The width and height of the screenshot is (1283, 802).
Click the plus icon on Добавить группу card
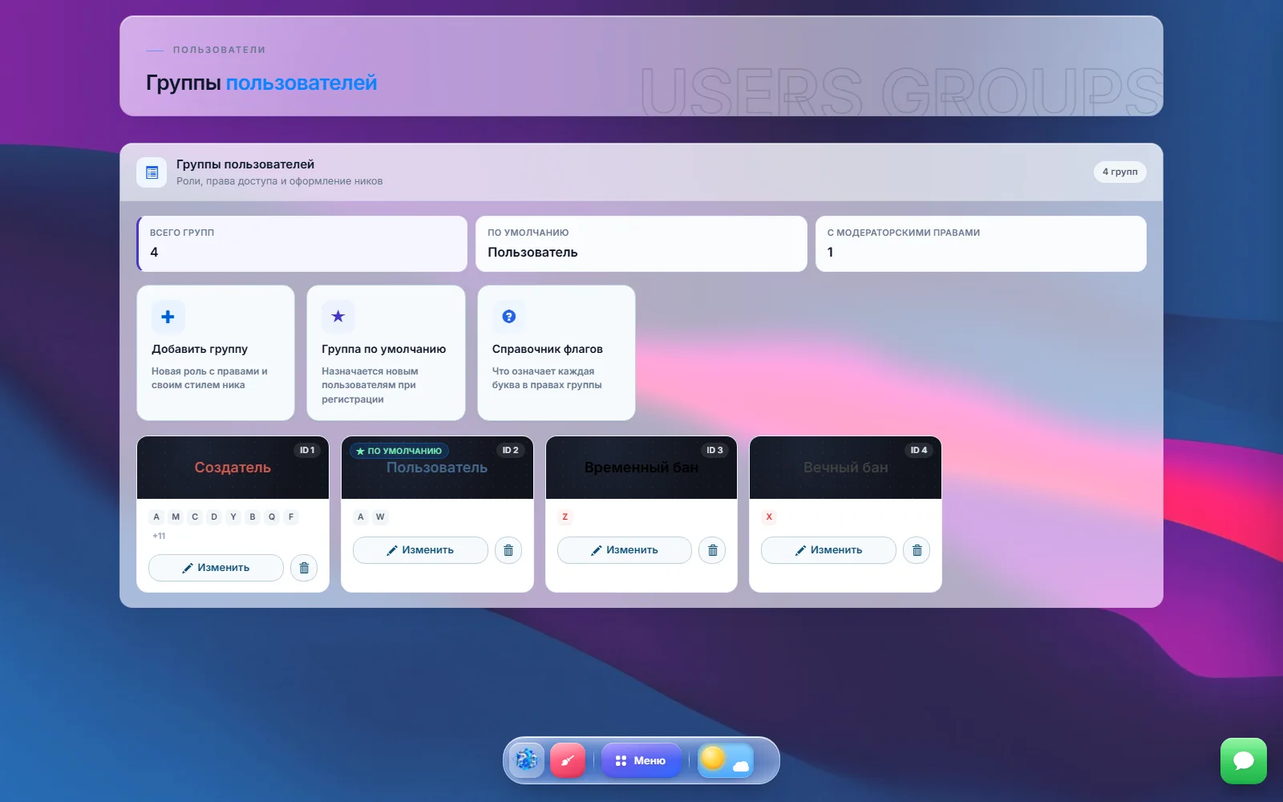168,317
